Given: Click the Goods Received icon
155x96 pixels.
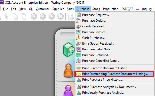Looking at the screenshot, I should click(x=79, y=26).
